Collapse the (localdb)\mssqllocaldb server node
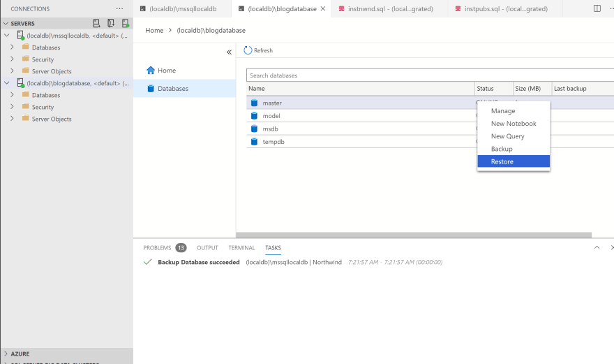This screenshot has height=364, width=614. click(7, 36)
